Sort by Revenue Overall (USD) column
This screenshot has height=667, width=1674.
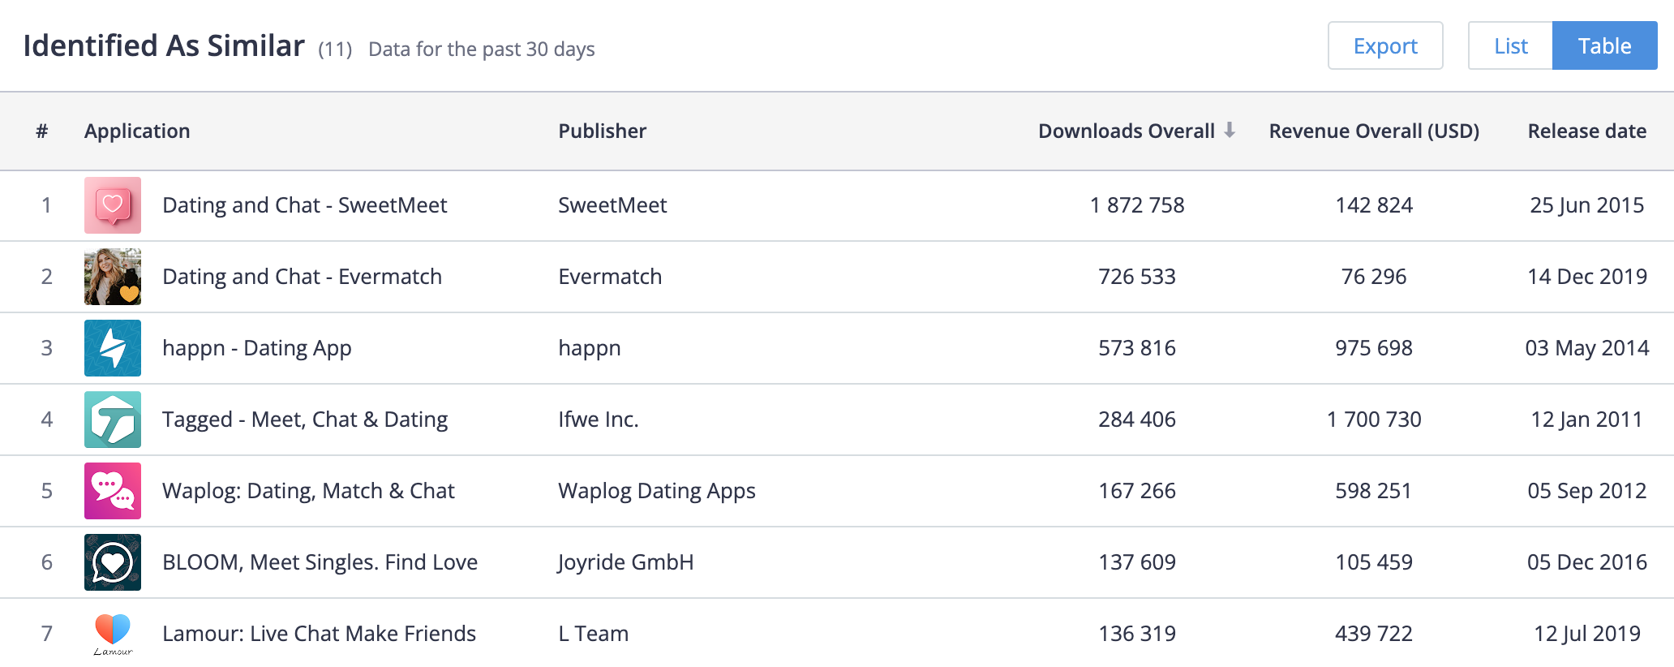point(1374,131)
